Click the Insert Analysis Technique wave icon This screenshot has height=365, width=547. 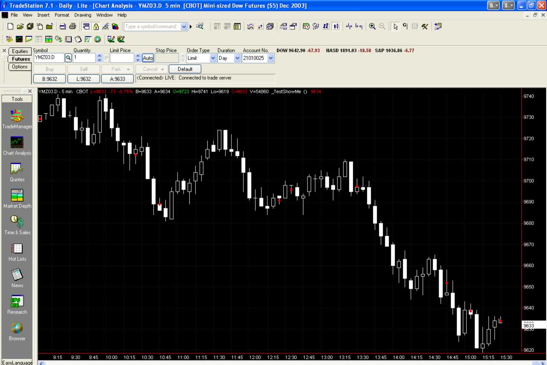click(x=250, y=26)
